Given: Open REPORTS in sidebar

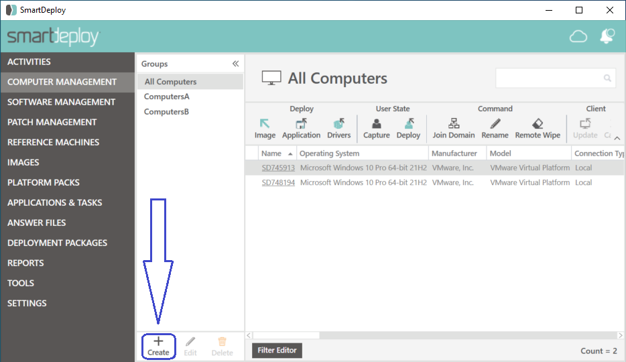Looking at the screenshot, I should [x=68, y=263].
